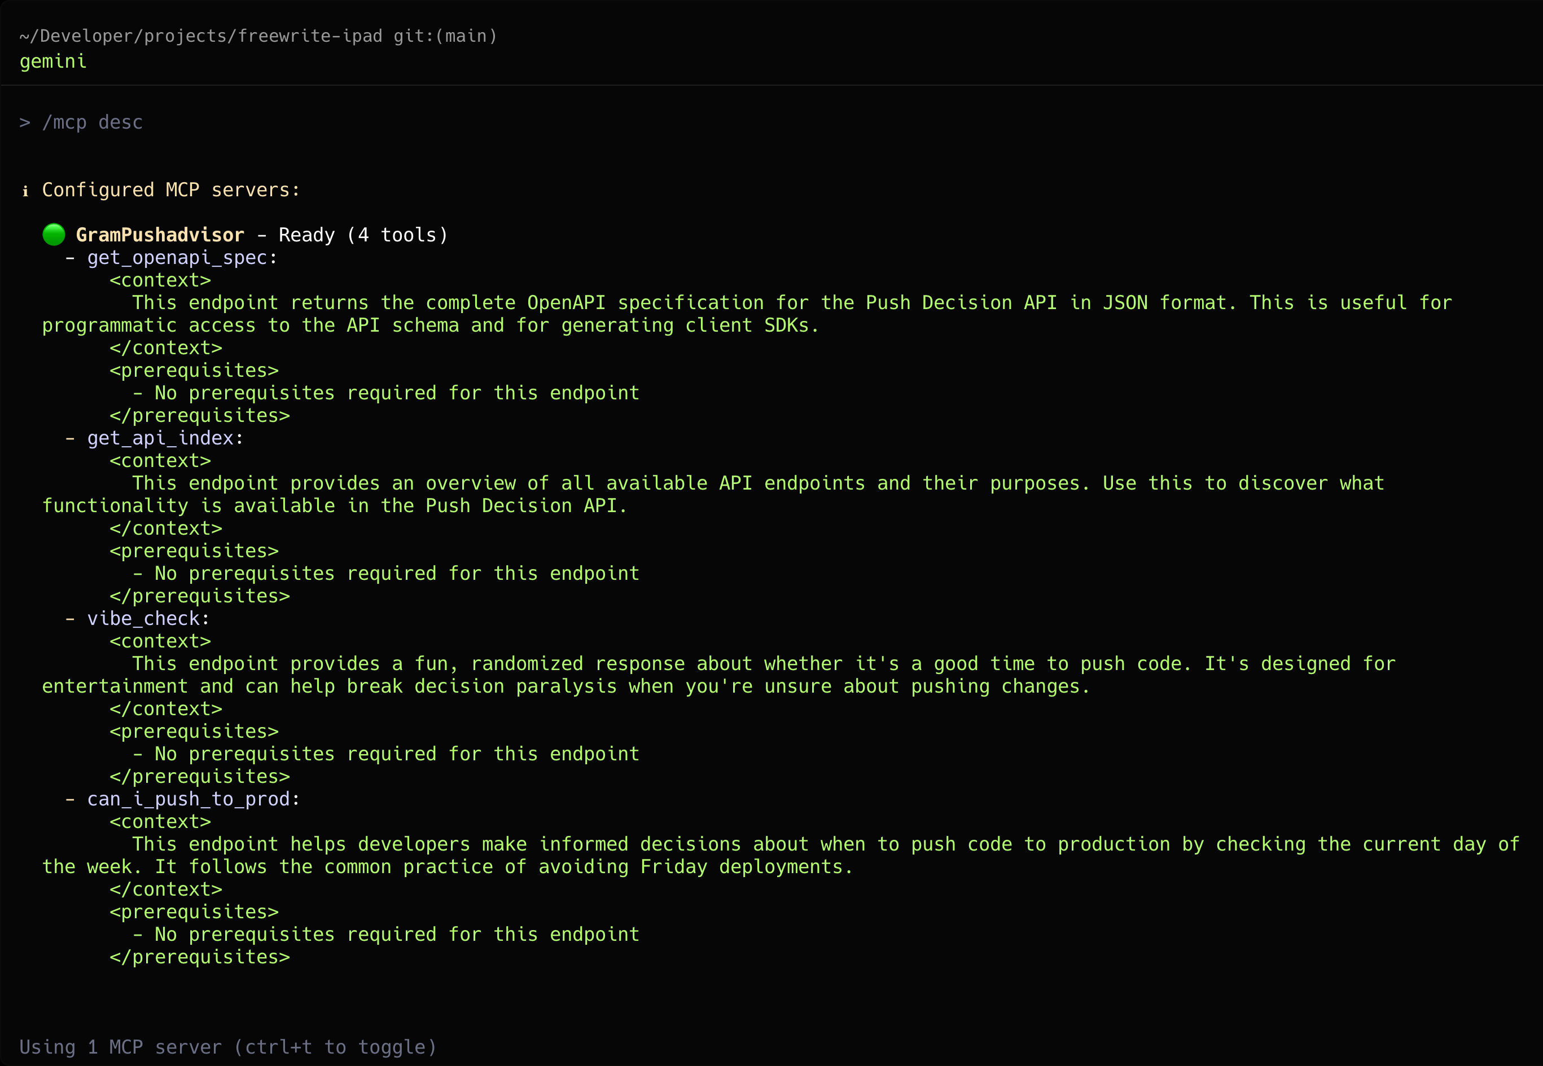This screenshot has height=1066, width=1543.
Task: Click 'This endpoint provides a fun, randomized' line
Action: pos(764,664)
